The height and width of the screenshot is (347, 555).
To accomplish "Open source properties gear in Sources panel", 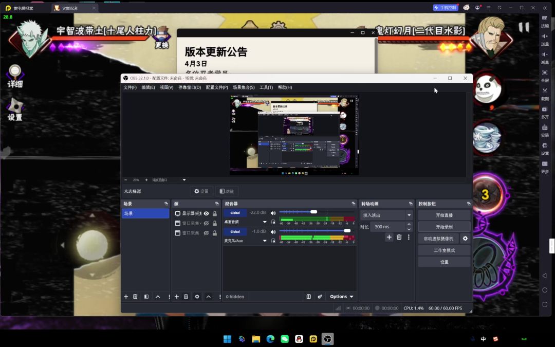I will [197, 297].
